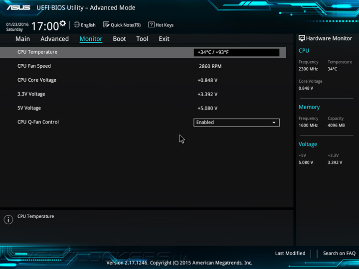Select the 5V Voltage row
Image resolution: width=359 pixels, height=269 pixels.
coord(143,108)
